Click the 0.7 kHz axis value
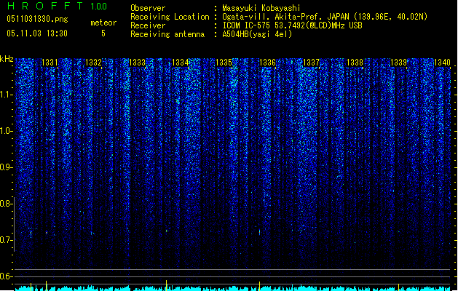 pos(7,240)
